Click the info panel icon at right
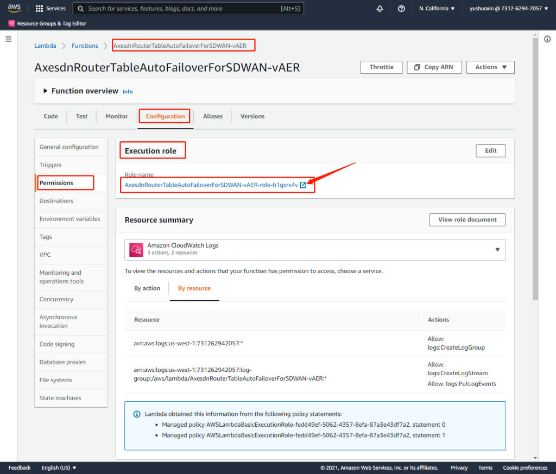This screenshot has height=474, width=556. [547, 39]
